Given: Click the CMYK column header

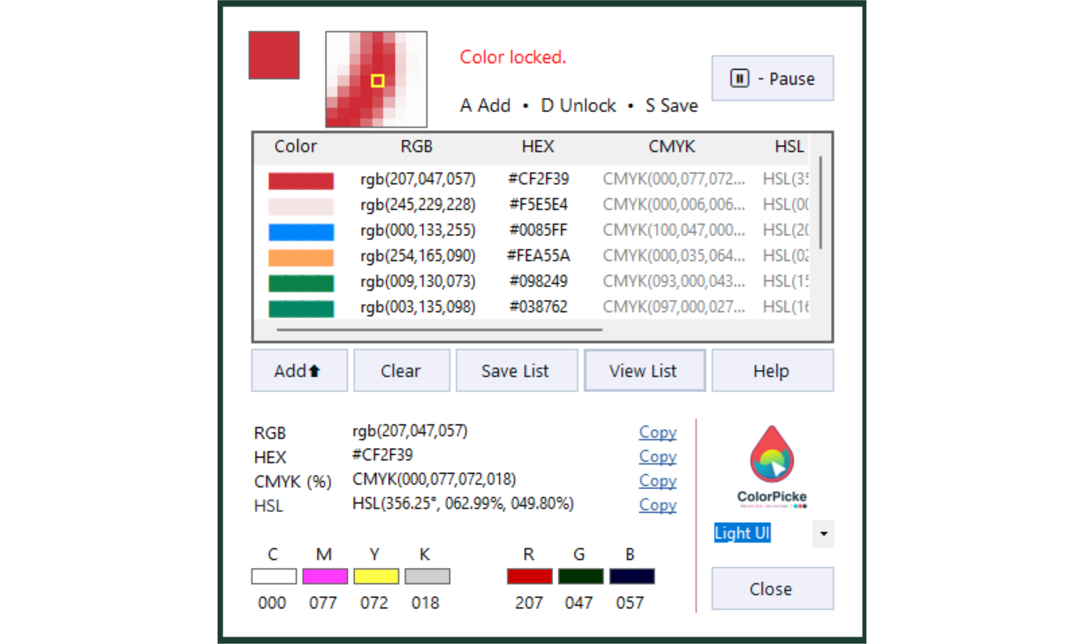Looking at the screenshot, I should (x=671, y=146).
